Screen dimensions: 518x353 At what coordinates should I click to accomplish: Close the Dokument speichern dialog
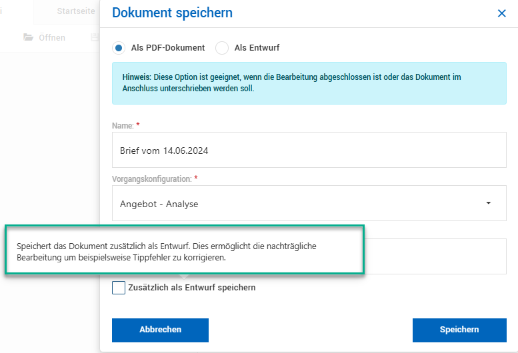[x=501, y=13]
